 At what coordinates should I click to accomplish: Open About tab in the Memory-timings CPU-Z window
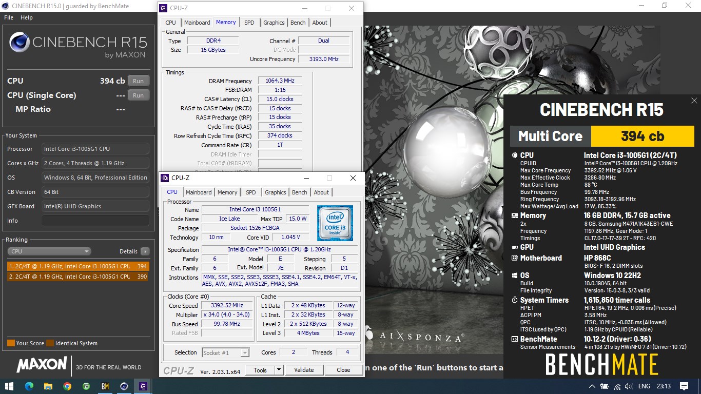[x=320, y=23]
